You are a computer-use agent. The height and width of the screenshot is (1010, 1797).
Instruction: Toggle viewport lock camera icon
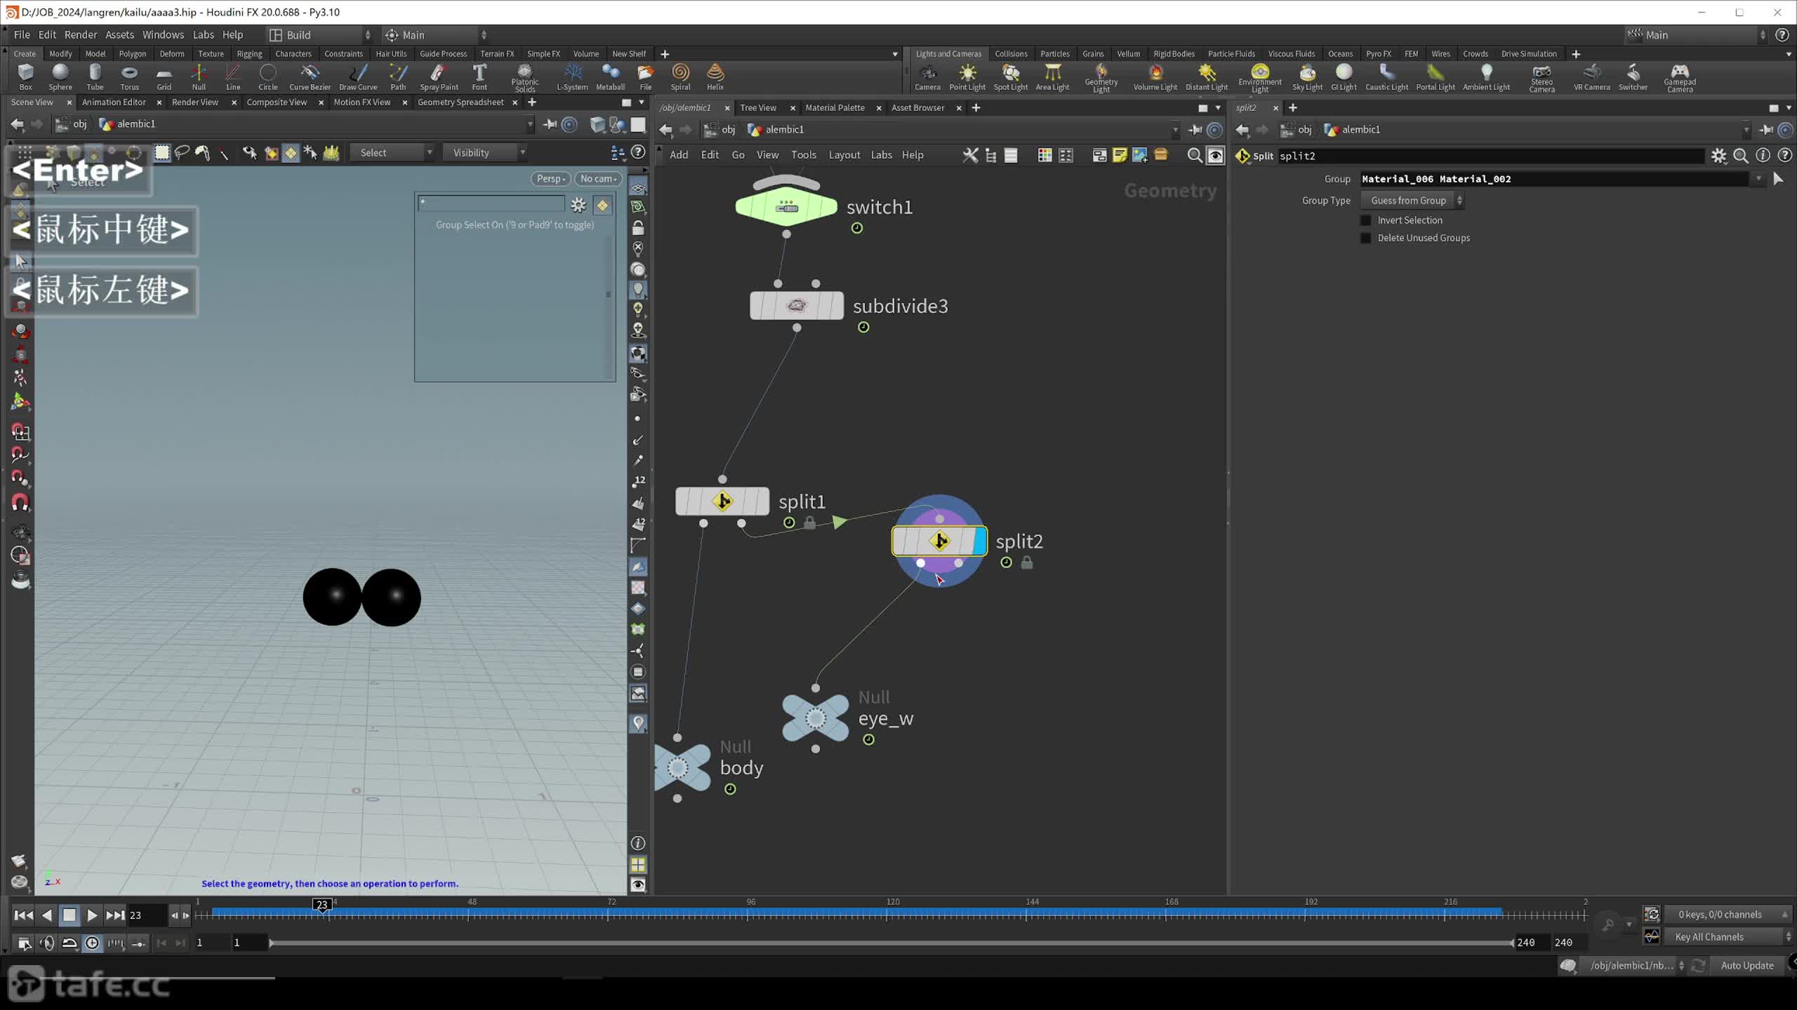(x=637, y=228)
